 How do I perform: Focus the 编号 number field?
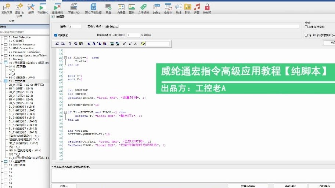[x=75, y=26]
